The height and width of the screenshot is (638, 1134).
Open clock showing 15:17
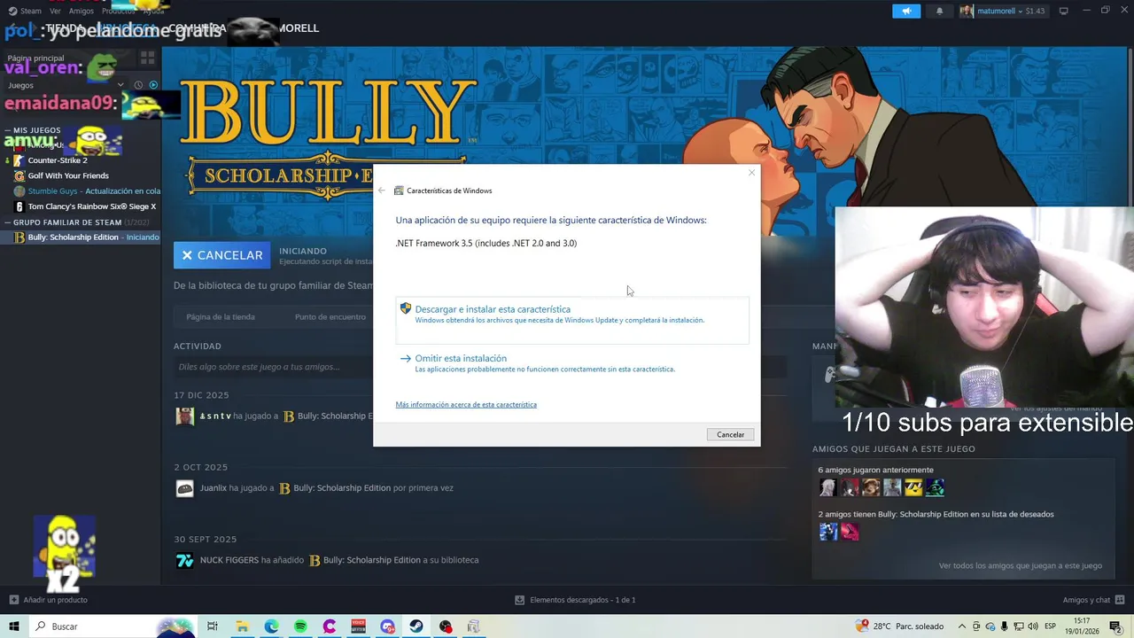coord(1082,626)
